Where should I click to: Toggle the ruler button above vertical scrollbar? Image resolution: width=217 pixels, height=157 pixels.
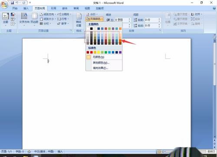coord(214,36)
